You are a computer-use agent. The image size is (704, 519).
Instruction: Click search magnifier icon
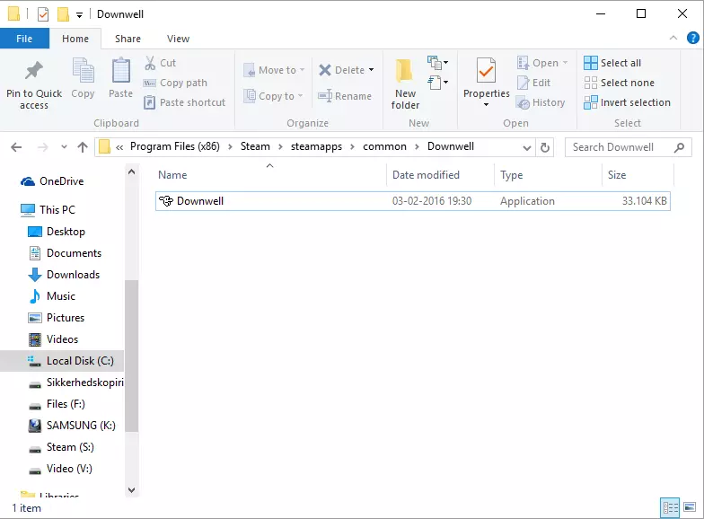coord(679,147)
